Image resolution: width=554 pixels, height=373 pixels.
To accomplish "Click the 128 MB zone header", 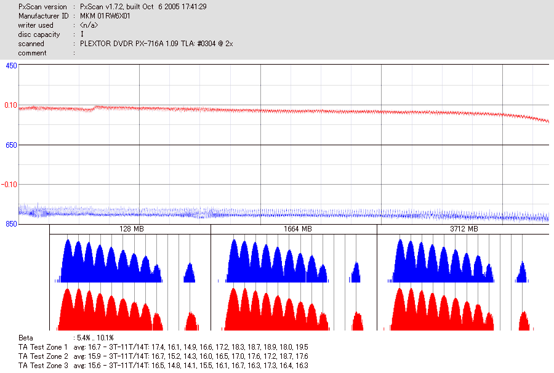I will click(x=132, y=229).
